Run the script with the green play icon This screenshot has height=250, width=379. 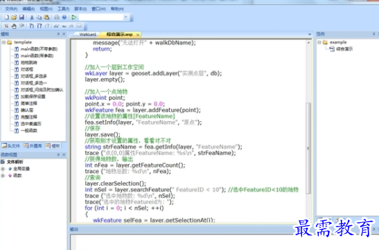click(74, 17)
